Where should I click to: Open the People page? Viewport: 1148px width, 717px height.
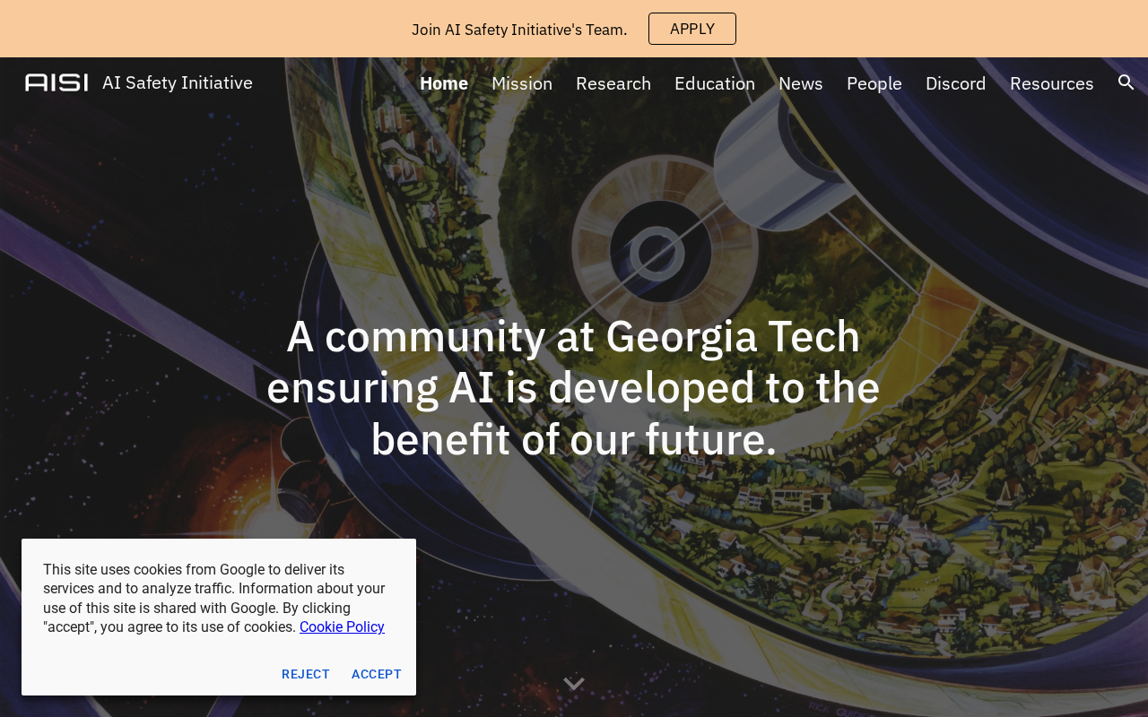874,83
